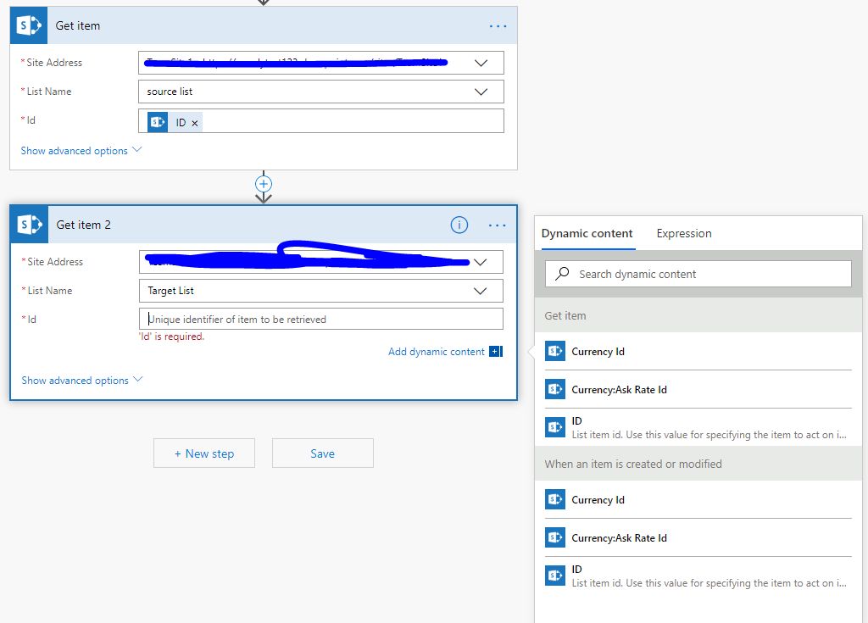Click the plus icon beside Add dynamic content
868x623 pixels.
click(495, 351)
